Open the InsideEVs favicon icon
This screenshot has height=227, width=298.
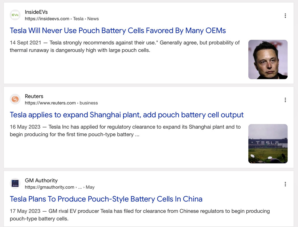tap(15, 15)
